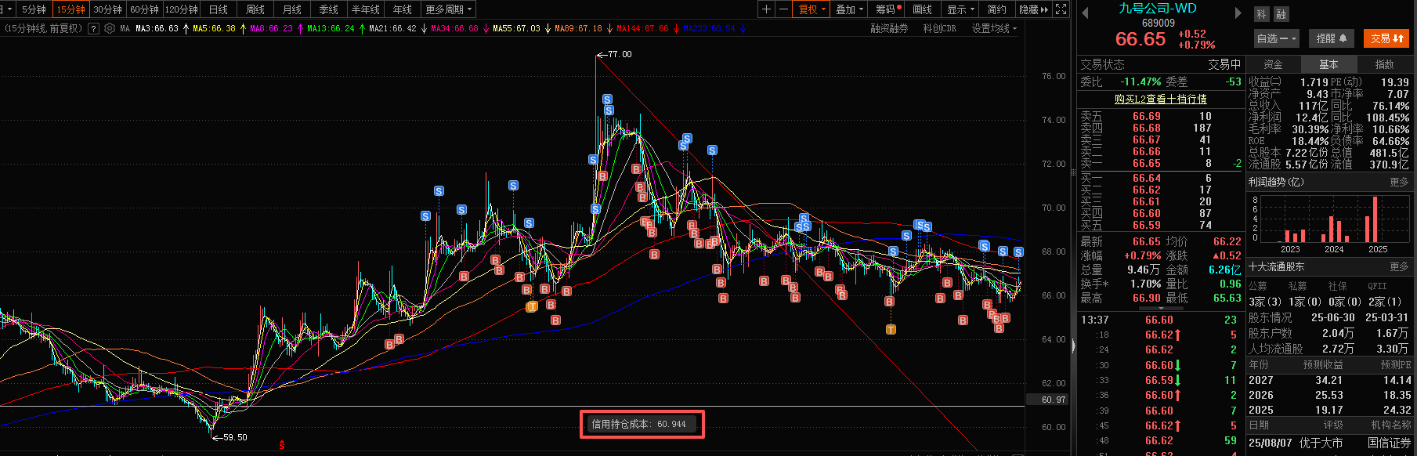Go to next stock arrow beside 九号公司-WD
This screenshot has width=1417, height=456.
point(1238,13)
